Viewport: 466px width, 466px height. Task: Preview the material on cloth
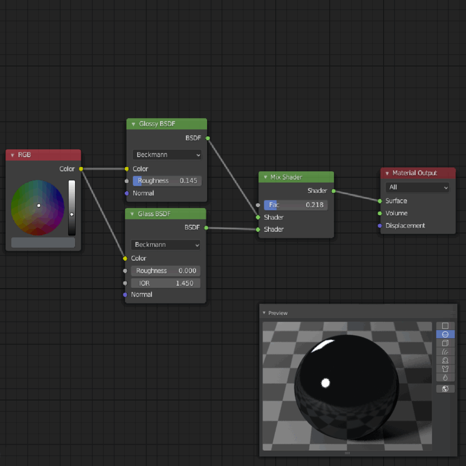click(445, 369)
